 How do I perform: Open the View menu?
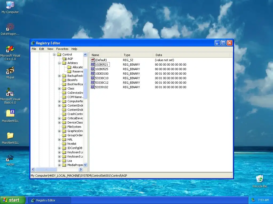point(50,49)
